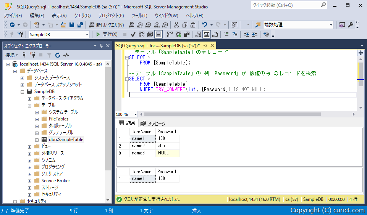The height and width of the screenshot is (215, 367).
Task: Click the Copy icon in toolbar
Action: click(185, 25)
